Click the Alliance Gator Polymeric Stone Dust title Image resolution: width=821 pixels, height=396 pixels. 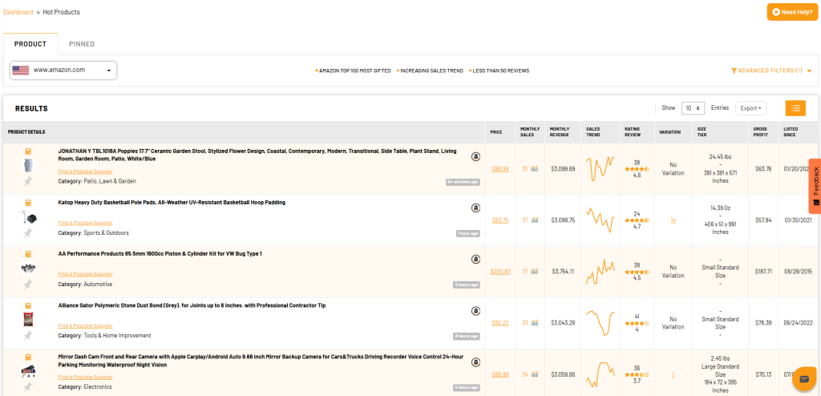click(x=192, y=305)
